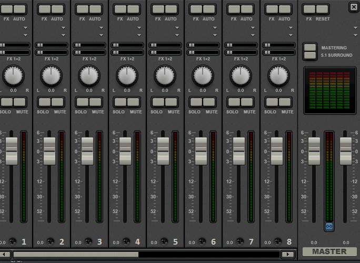The image size is (360, 263).
Task: Click the volume fader on track 4
Action: point(125,151)
